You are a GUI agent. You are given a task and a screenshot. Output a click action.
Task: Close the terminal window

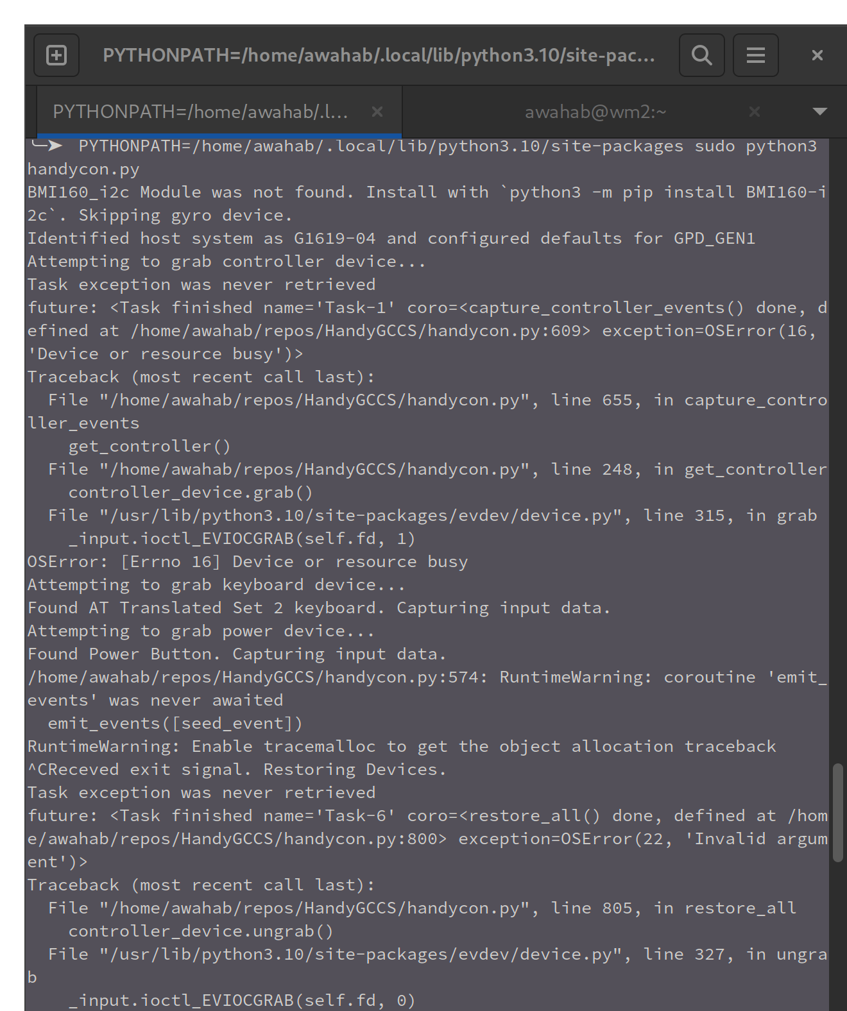tap(816, 55)
